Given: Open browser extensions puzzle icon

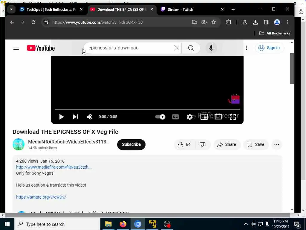Looking at the screenshot, I should 229,22.
